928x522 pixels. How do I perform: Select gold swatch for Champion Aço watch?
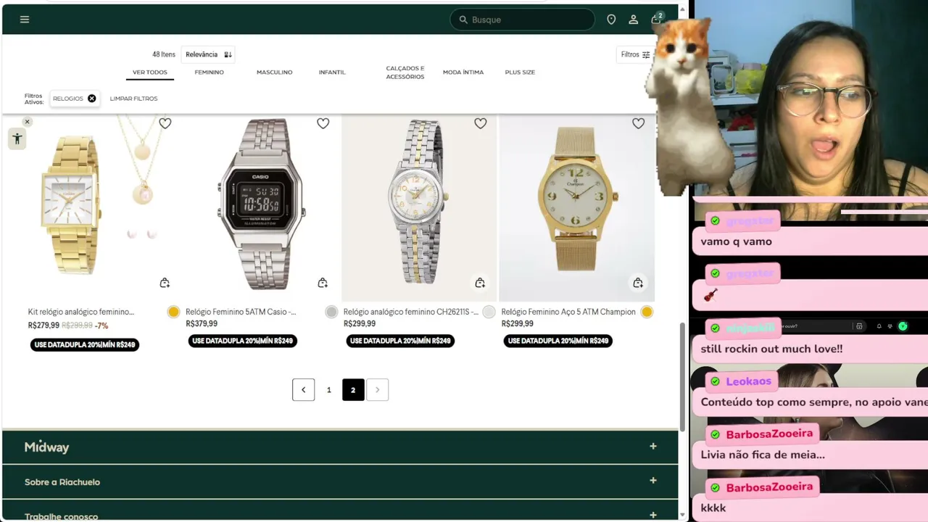pos(647,312)
